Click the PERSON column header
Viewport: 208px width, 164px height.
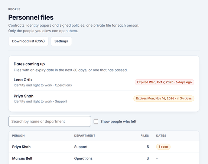click(18, 136)
